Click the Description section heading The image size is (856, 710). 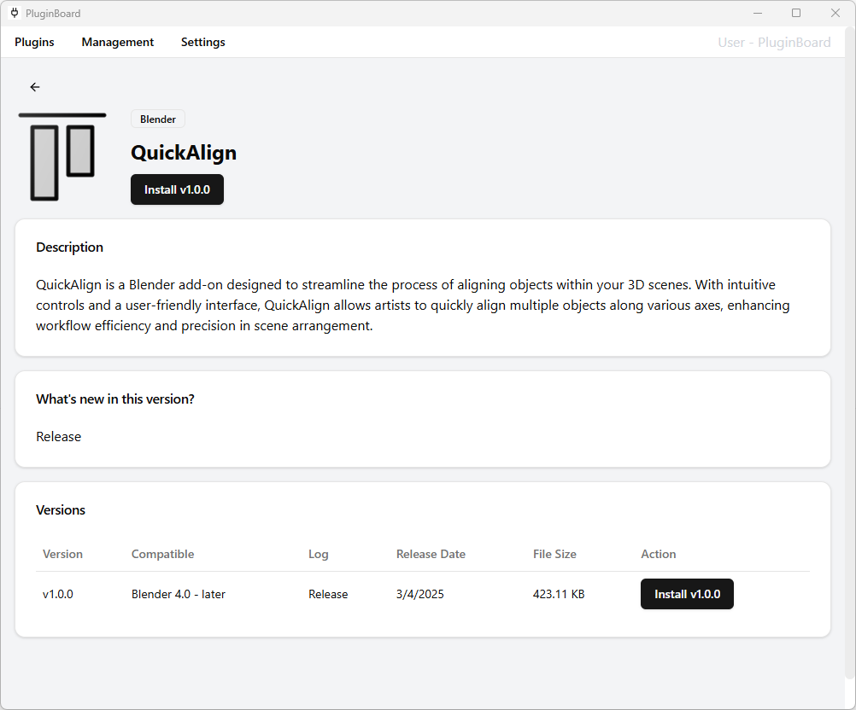[x=69, y=247]
